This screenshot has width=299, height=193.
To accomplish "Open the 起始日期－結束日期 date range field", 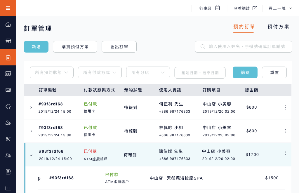I will (x=200, y=73).
